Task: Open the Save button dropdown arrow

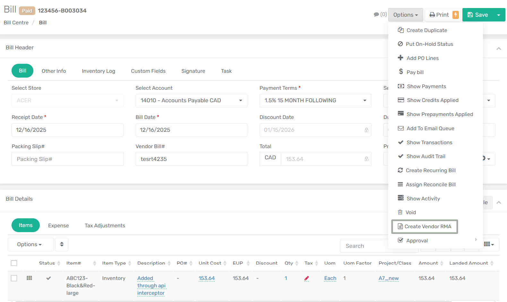Action: [498, 15]
